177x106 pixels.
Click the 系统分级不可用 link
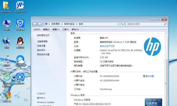107,46
